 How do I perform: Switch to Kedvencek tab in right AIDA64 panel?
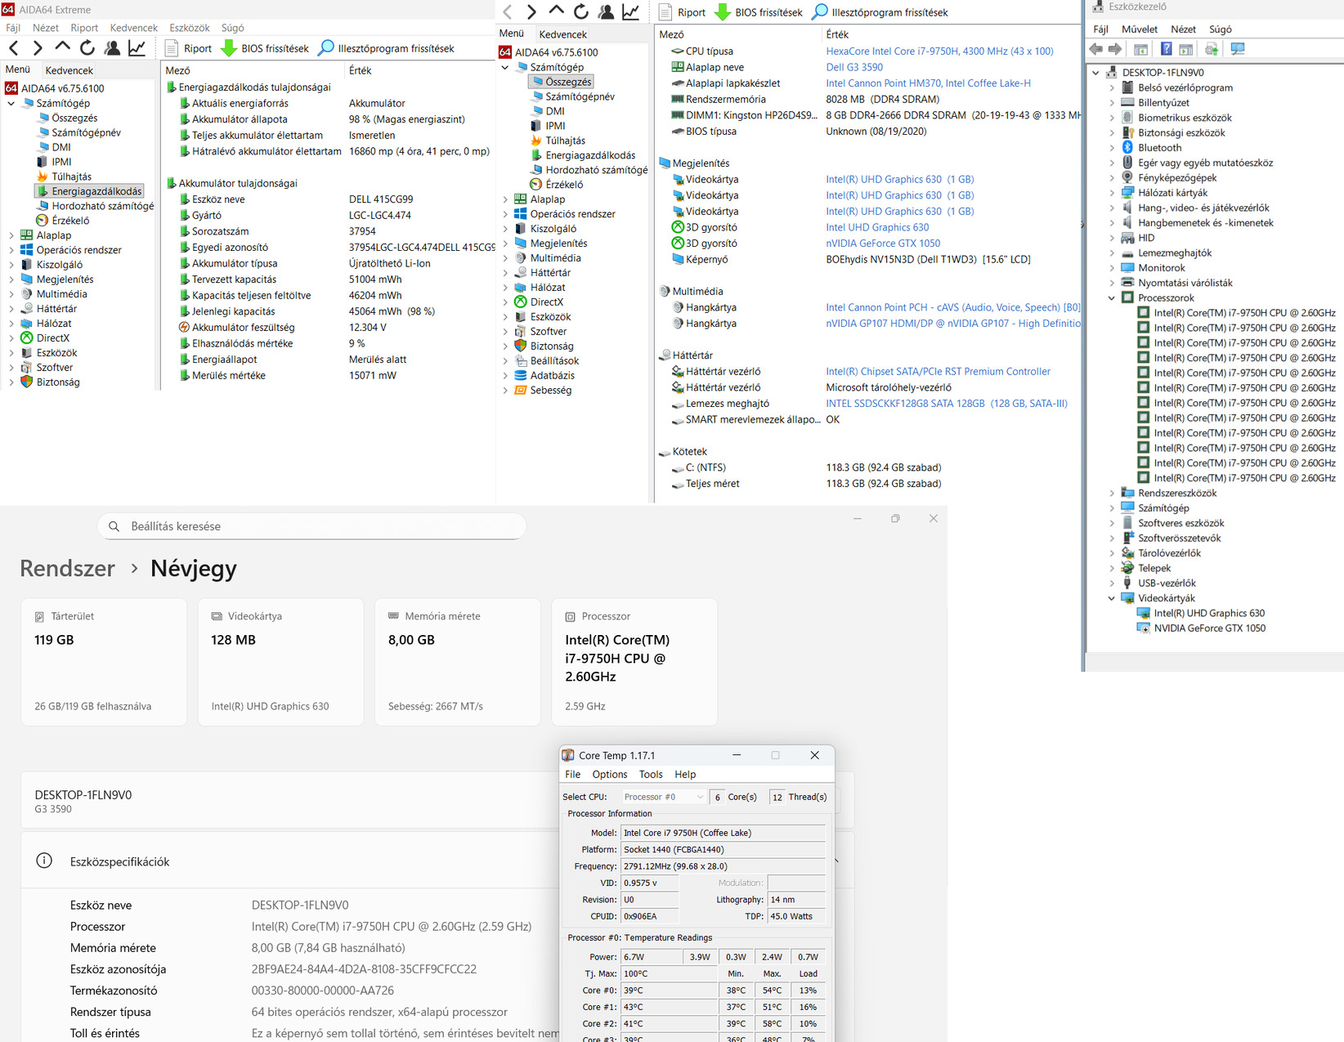(x=563, y=34)
